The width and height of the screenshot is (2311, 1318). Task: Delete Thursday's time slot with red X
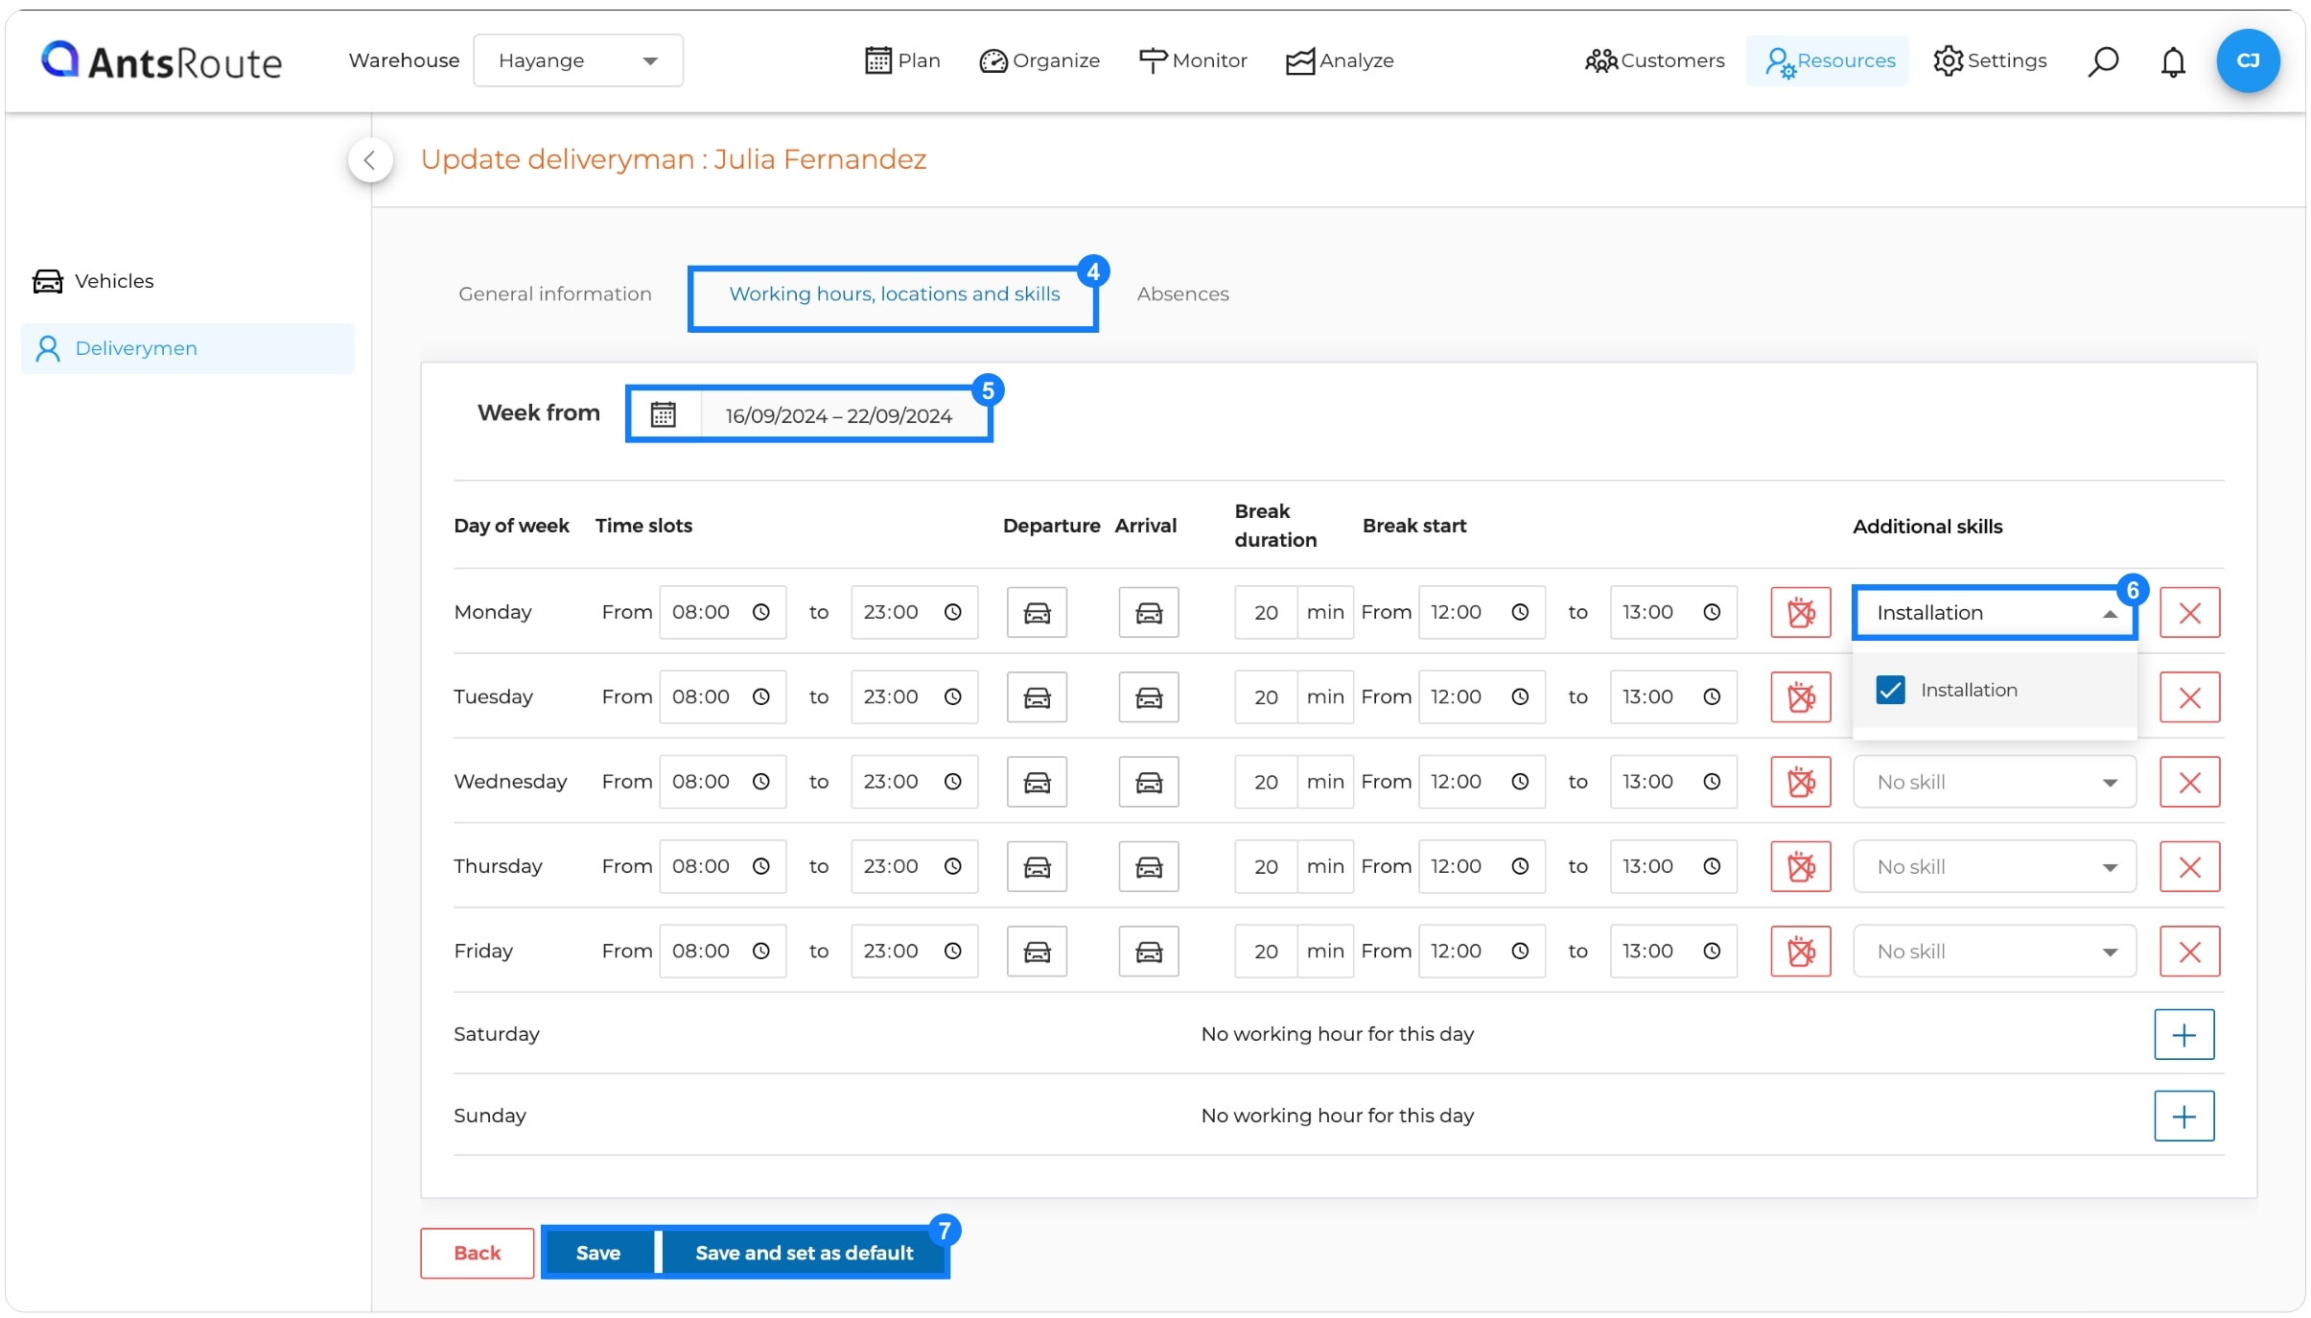[x=2190, y=866]
